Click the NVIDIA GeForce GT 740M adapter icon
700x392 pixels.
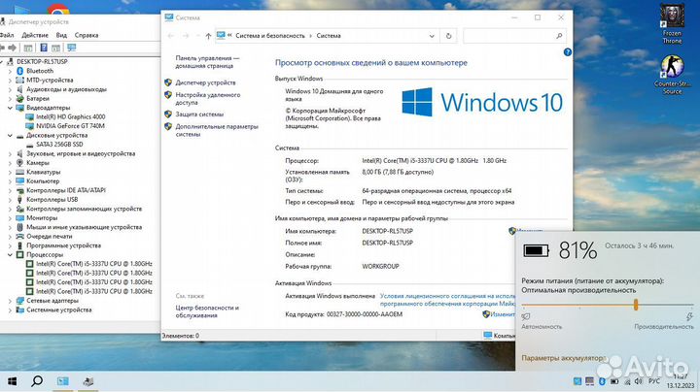point(29,126)
